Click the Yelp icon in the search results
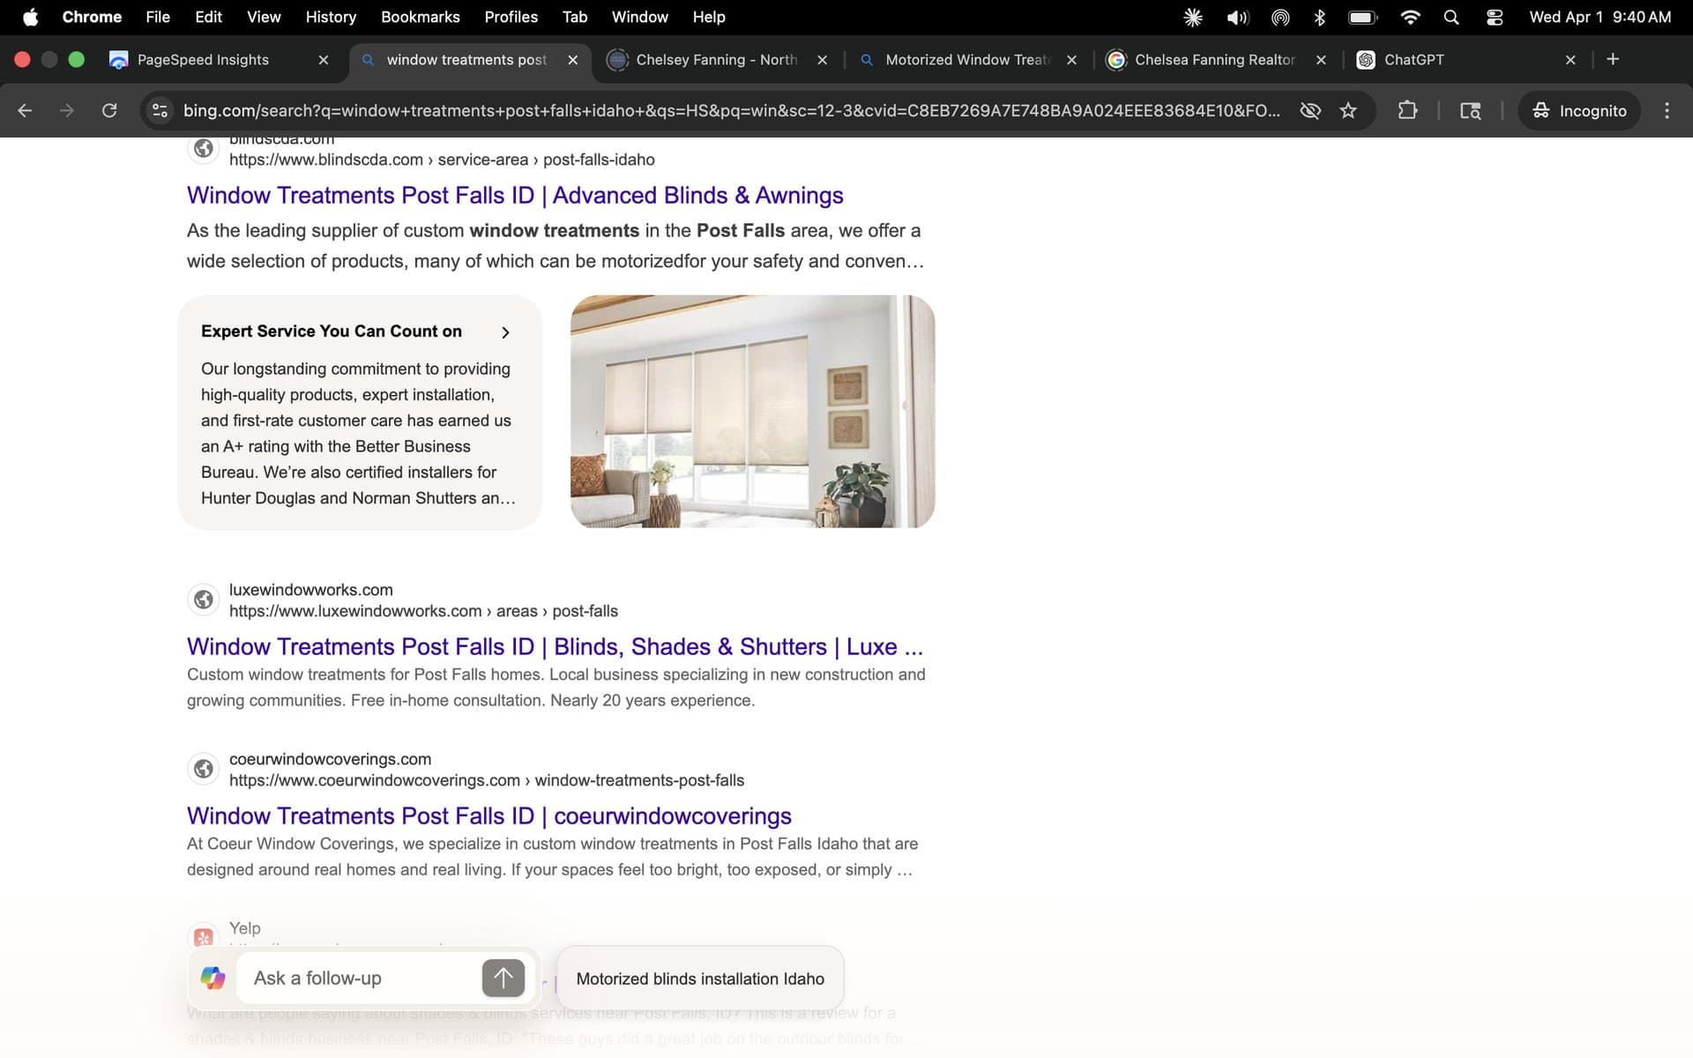 [204, 936]
